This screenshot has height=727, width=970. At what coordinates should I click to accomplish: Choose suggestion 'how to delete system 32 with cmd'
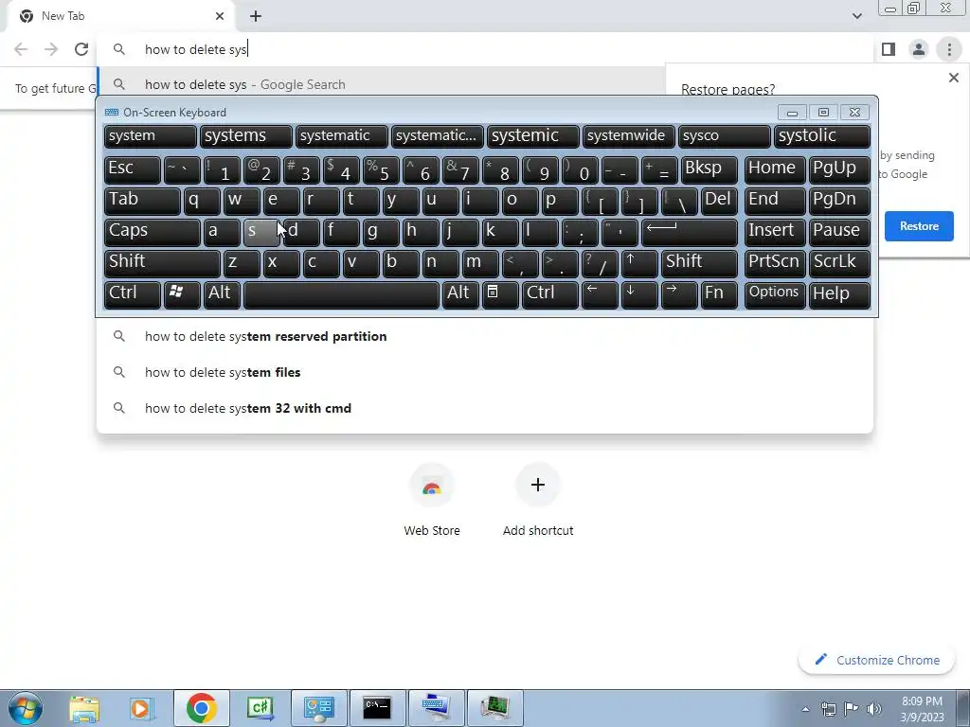(x=485, y=408)
